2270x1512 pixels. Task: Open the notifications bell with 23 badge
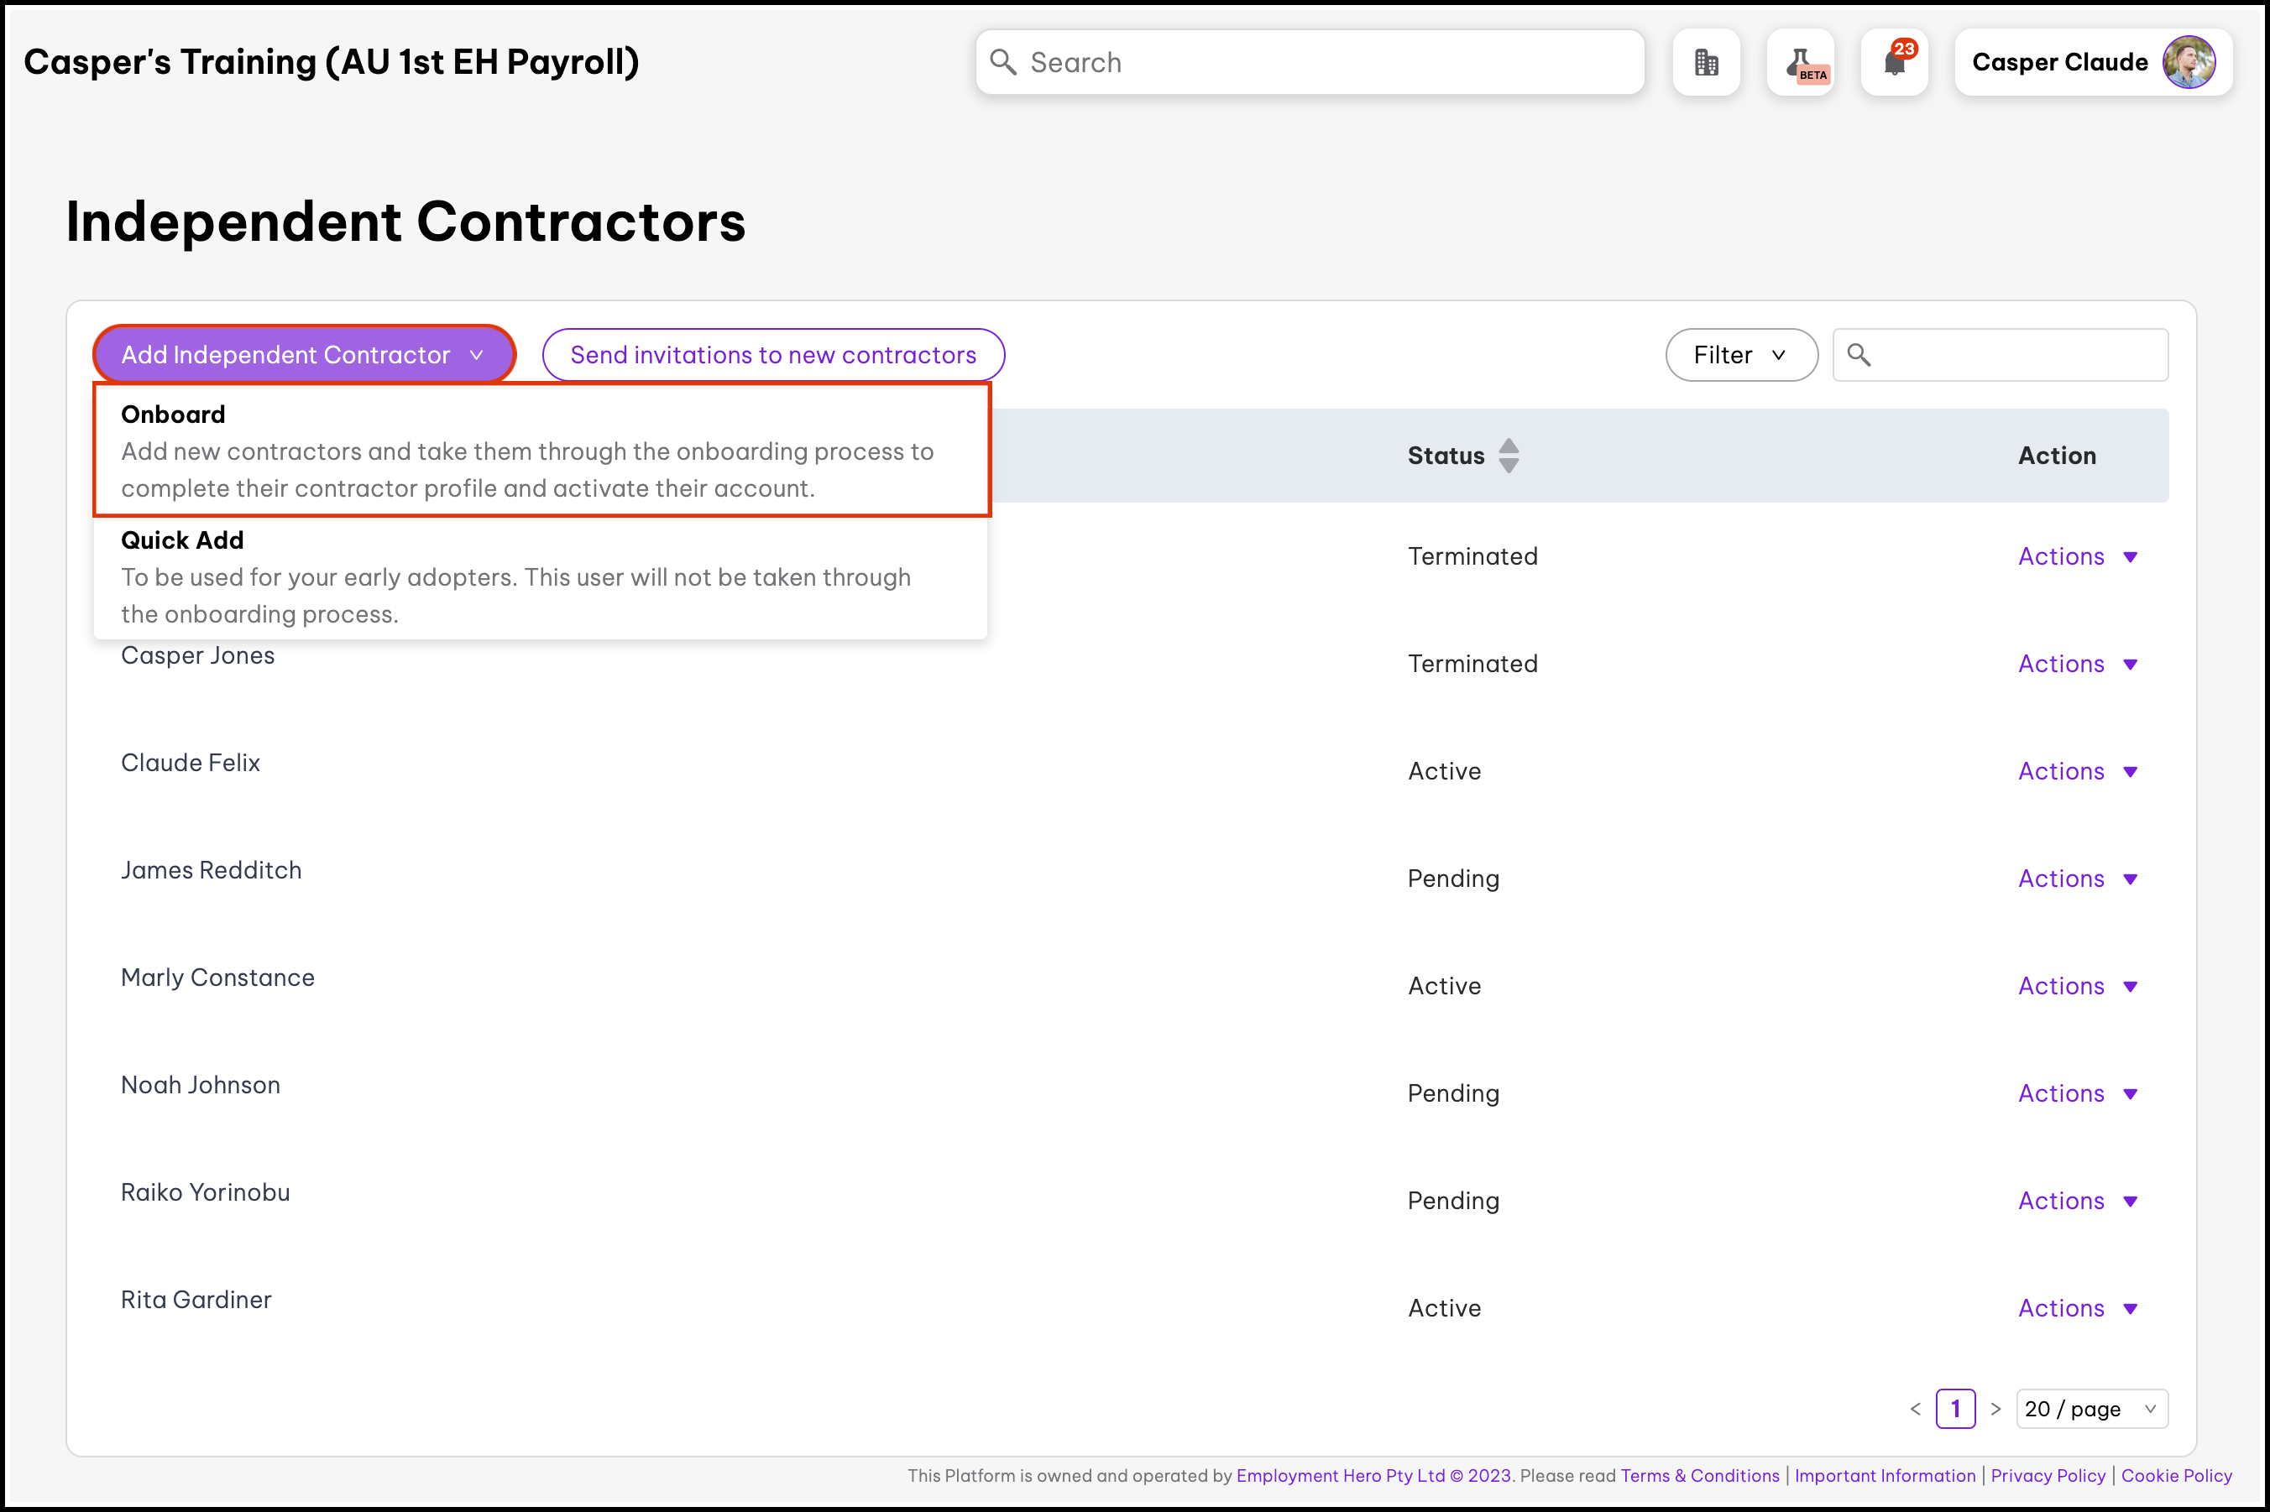(x=1894, y=63)
